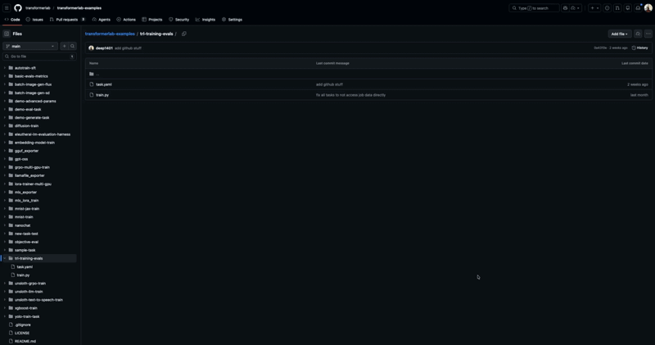The height and width of the screenshot is (345, 655).
Task: Expand the batch-image-gen-flux folder
Action: (x=5, y=84)
